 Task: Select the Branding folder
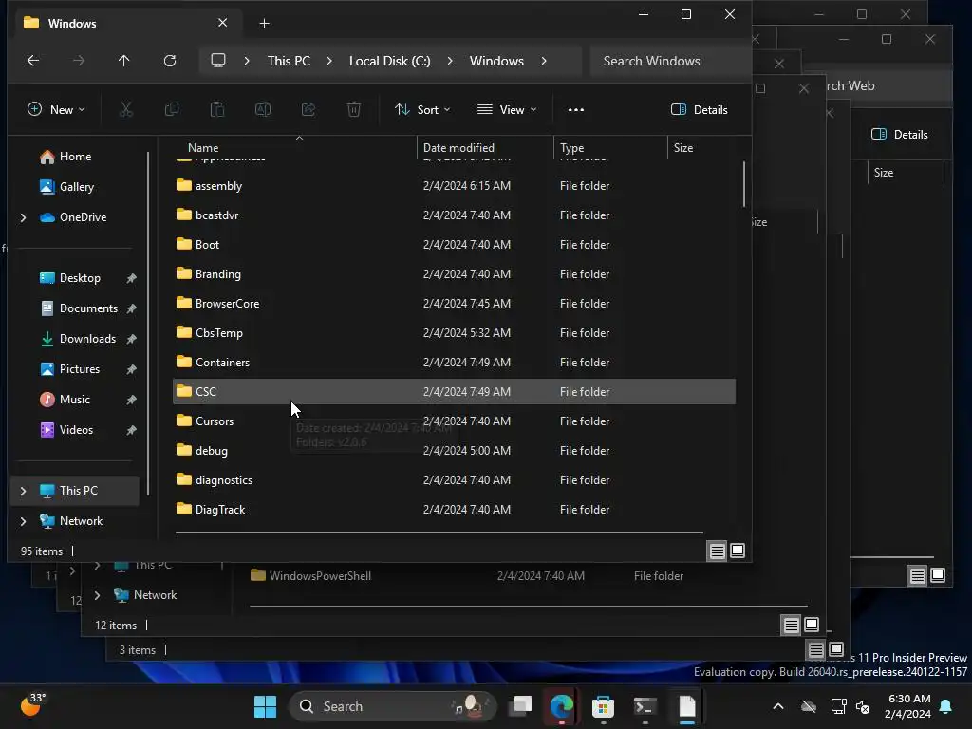point(454,274)
